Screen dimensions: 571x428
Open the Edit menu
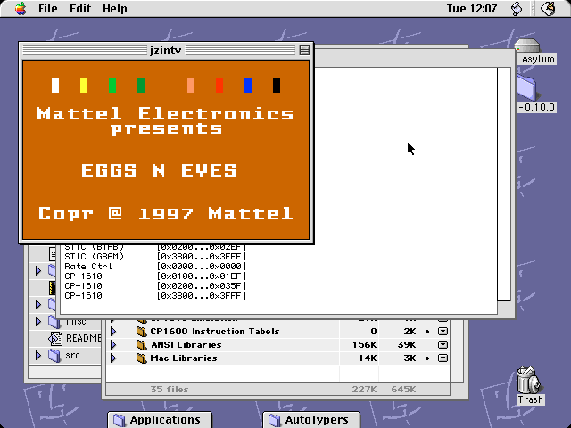tap(80, 8)
